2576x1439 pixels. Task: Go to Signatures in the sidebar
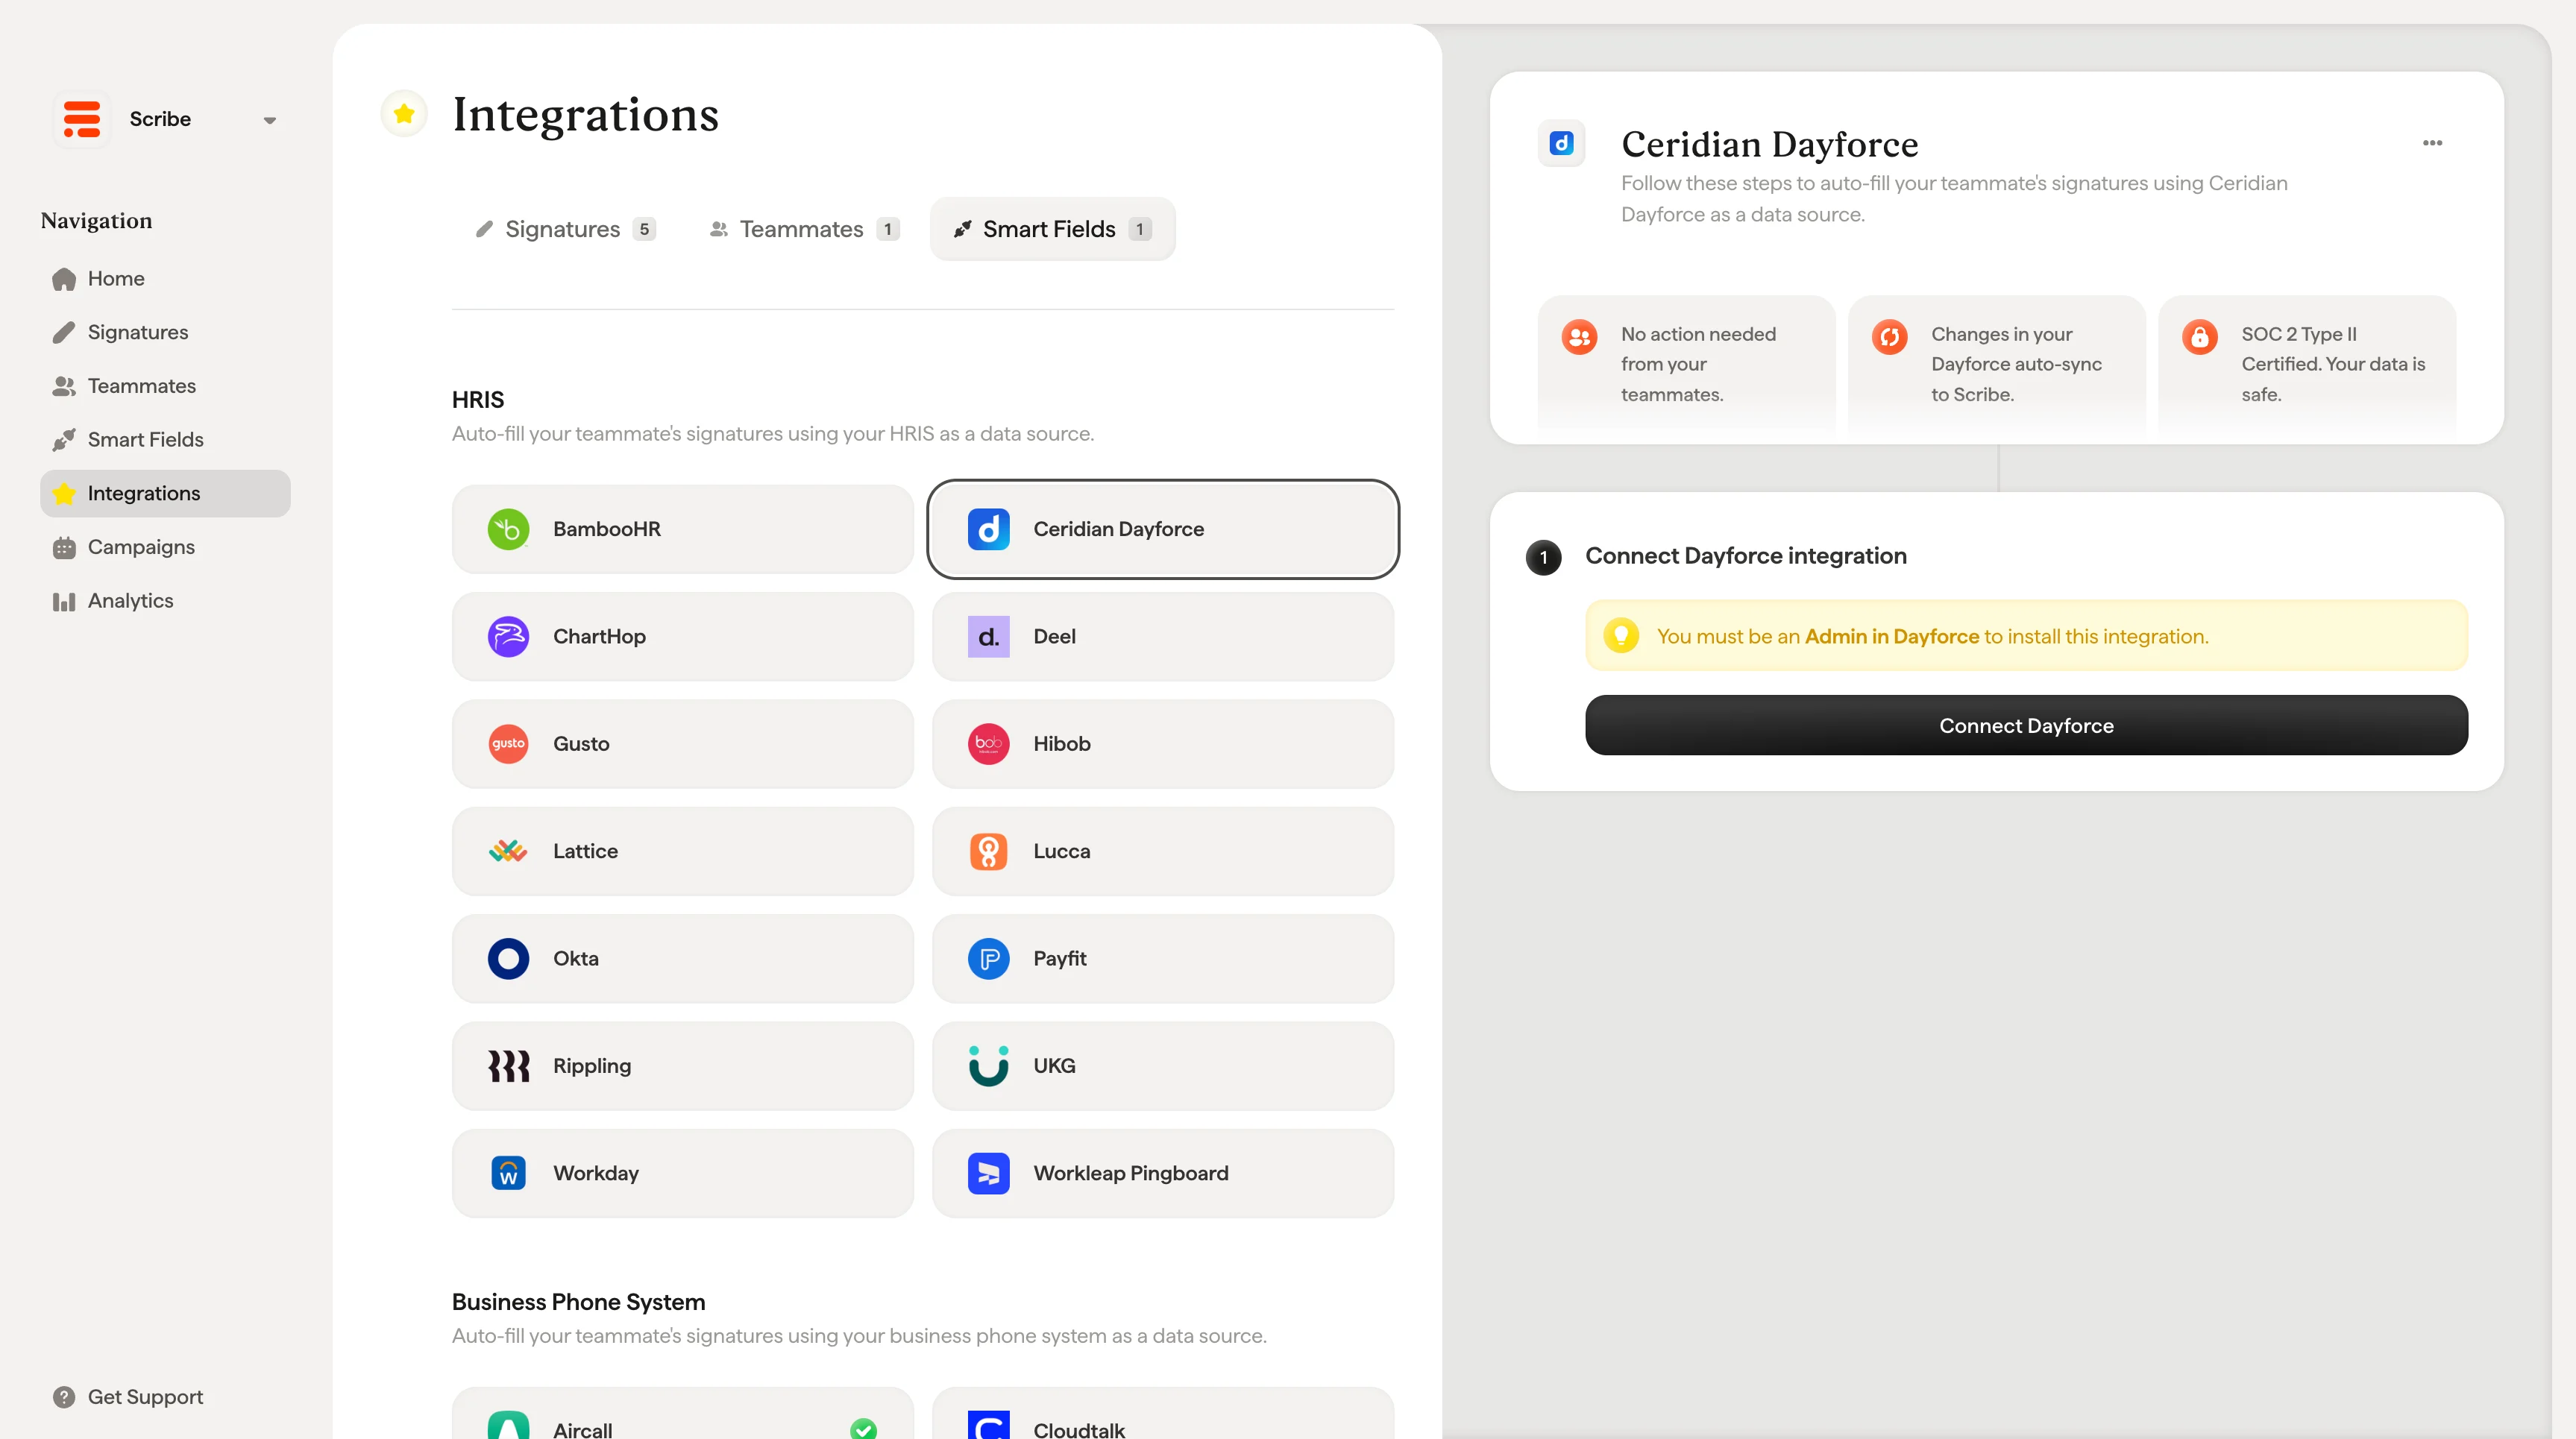click(165, 332)
